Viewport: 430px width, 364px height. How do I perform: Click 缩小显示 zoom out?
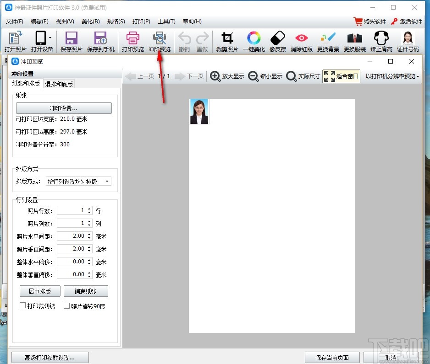point(265,76)
